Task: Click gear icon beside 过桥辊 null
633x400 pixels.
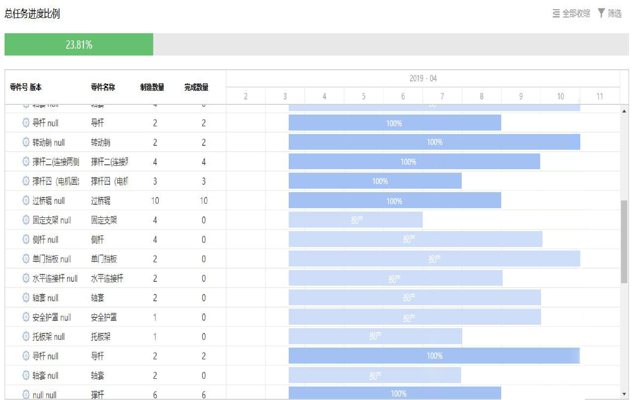Action: pyautogui.click(x=26, y=200)
